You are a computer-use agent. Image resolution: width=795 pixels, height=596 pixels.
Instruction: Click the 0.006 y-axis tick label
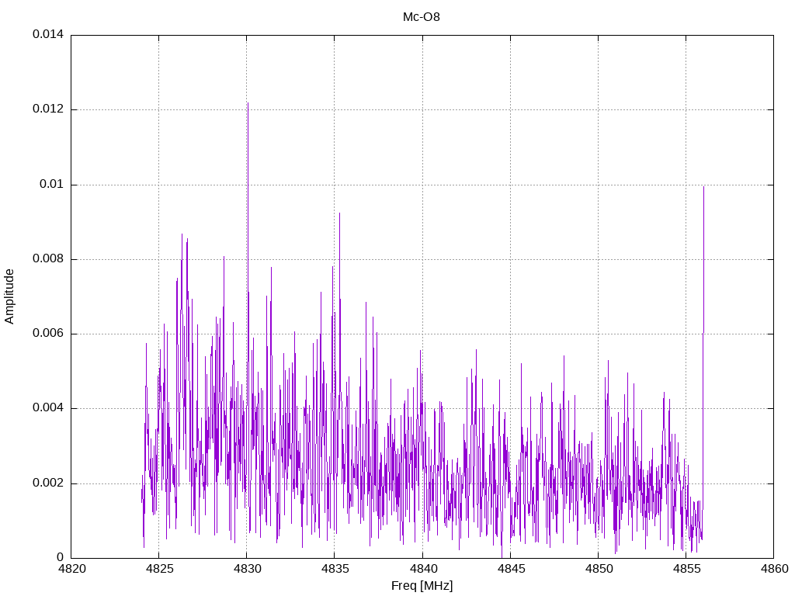point(48,334)
